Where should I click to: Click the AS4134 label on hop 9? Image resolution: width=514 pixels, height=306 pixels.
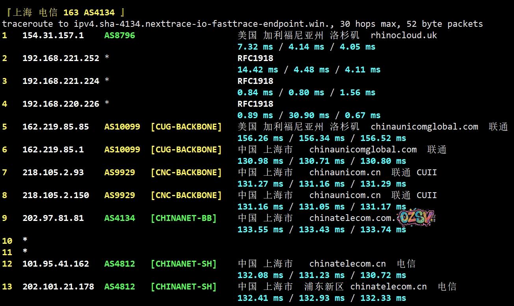119,218
